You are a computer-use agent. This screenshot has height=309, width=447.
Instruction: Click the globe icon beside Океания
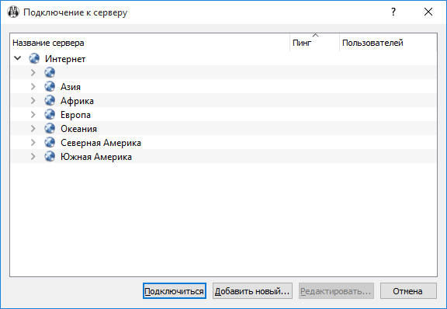pos(50,128)
